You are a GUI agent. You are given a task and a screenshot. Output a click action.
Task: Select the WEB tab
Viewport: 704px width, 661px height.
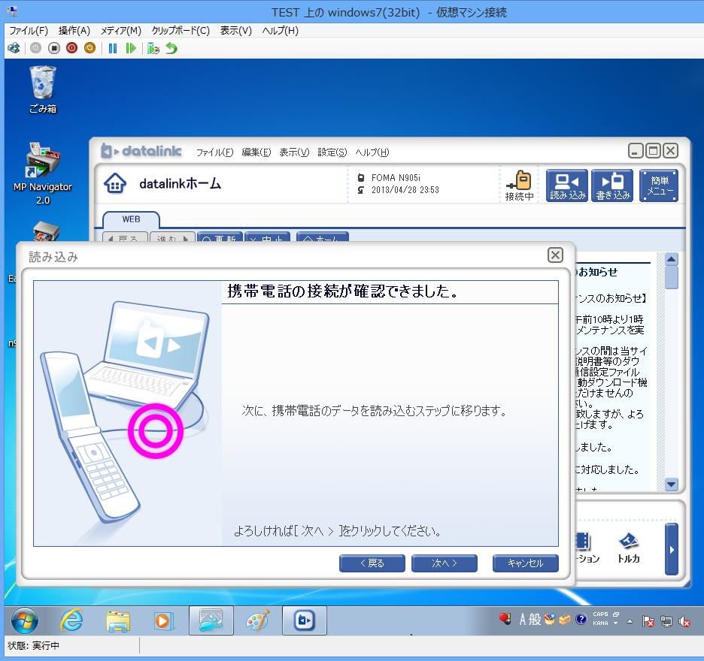[131, 219]
